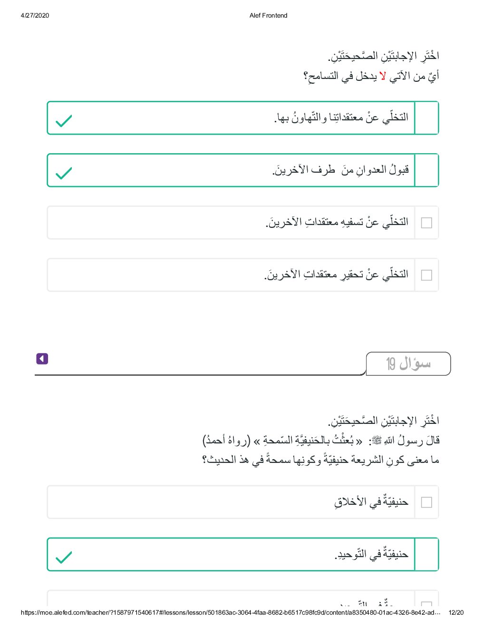Toggle the selection cell of "قبولُ العدوانِ" answer
Screen dimensions: 485x628
[x=427, y=170]
